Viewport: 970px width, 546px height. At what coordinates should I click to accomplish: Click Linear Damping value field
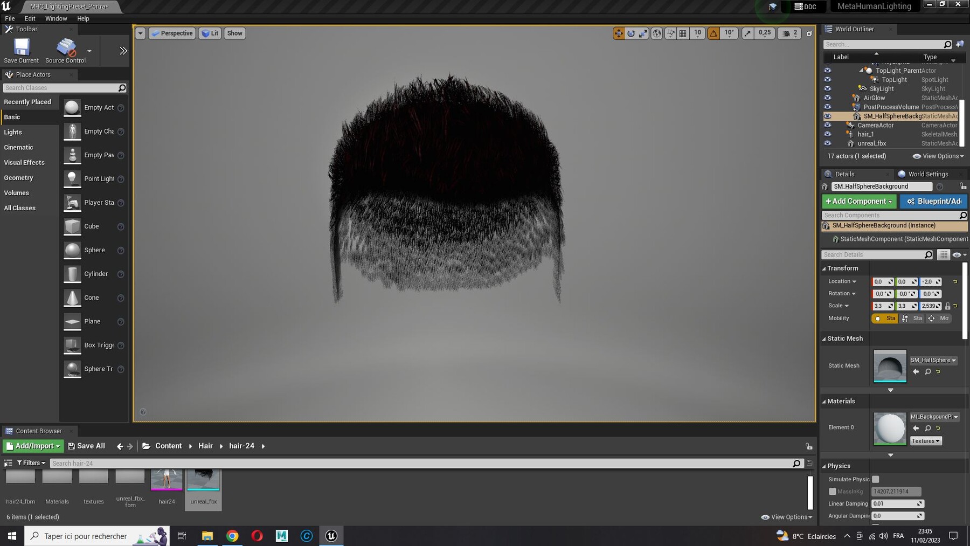(897, 504)
